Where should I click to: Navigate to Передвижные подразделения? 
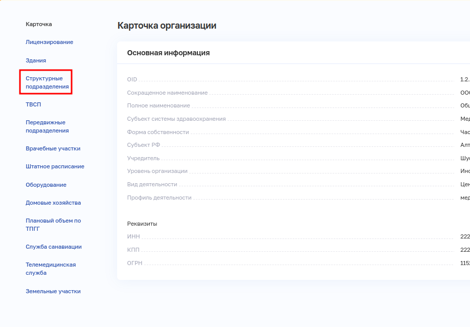pyautogui.click(x=48, y=126)
